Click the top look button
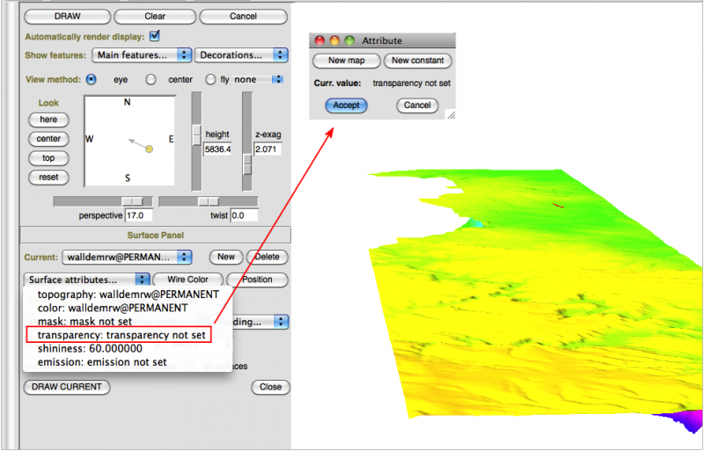The image size is (704, 451). (x=48, y=158)
